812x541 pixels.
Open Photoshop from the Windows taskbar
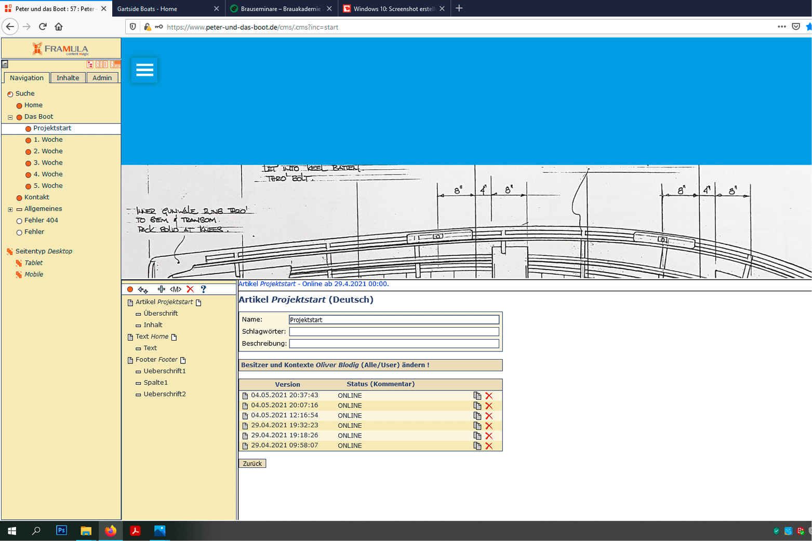[x=61, y=531]
